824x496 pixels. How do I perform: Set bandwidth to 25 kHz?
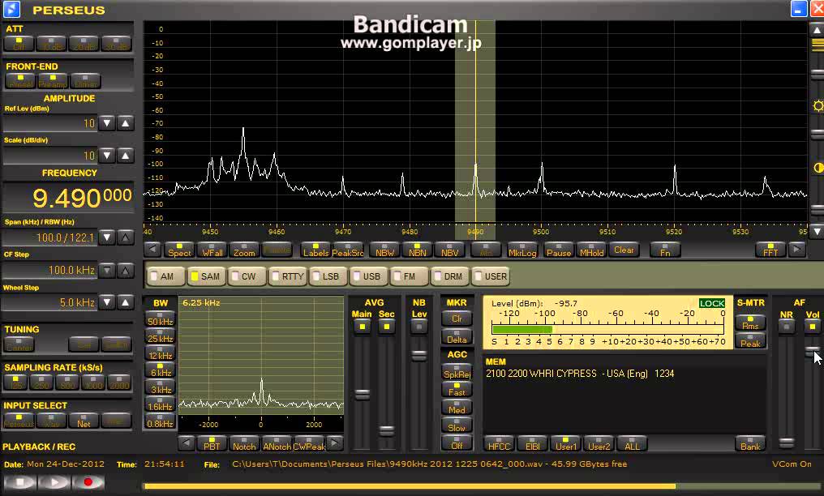(161, 336)
